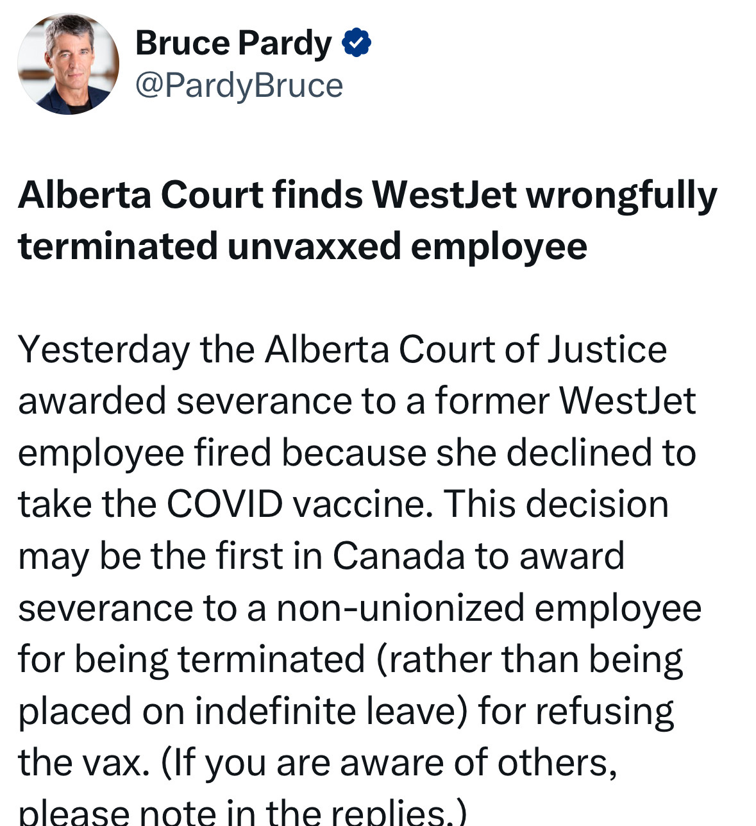Click the word "non-unionized"

401,608
